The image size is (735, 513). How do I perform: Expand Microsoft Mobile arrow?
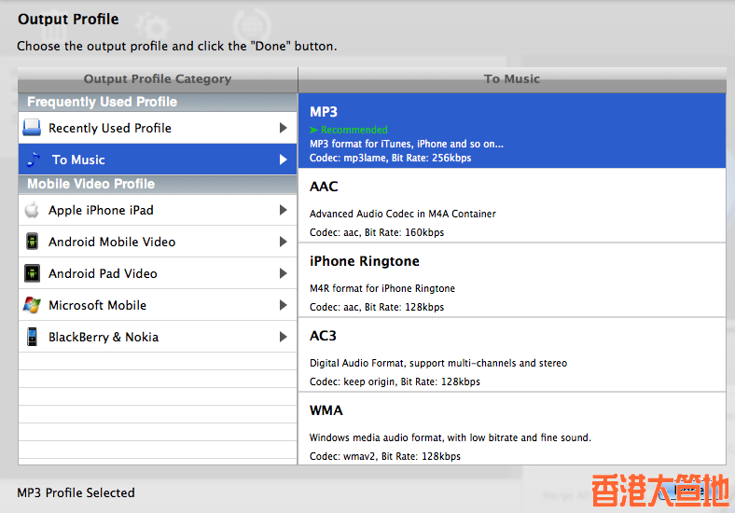click(283, 305)
